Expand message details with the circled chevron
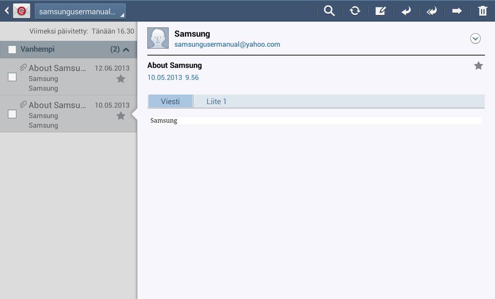This screenshot has height=299, width=495. (475, 39)
